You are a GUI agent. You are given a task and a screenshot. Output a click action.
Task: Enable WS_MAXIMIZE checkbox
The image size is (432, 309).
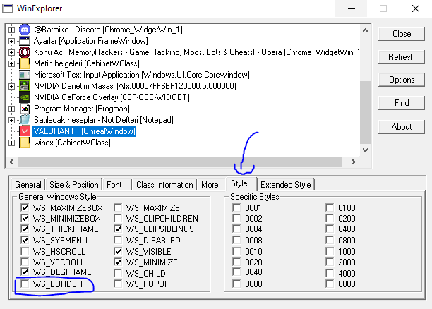(118, 207)
